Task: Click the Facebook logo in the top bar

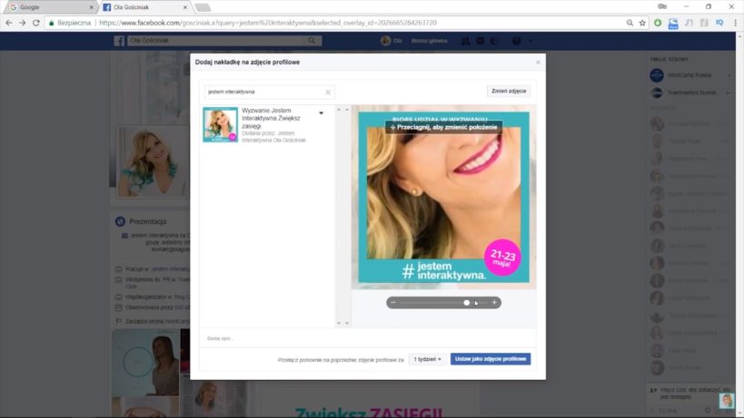Action: coord(119,41)
